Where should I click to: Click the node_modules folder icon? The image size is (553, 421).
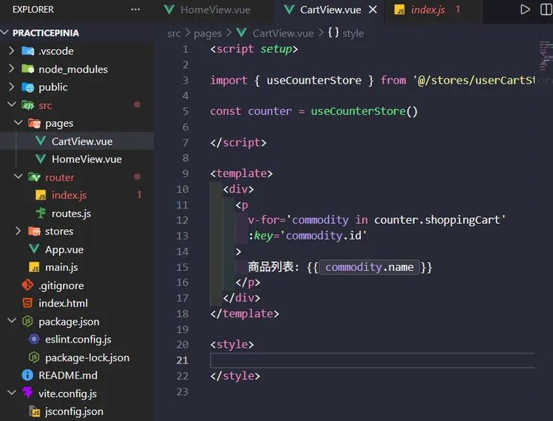[x=28, y=69]
